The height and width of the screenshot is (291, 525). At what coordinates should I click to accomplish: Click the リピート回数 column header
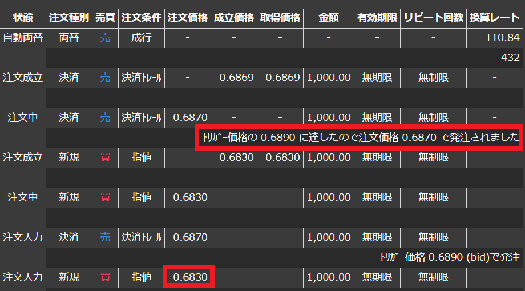(x=433, y=18)
